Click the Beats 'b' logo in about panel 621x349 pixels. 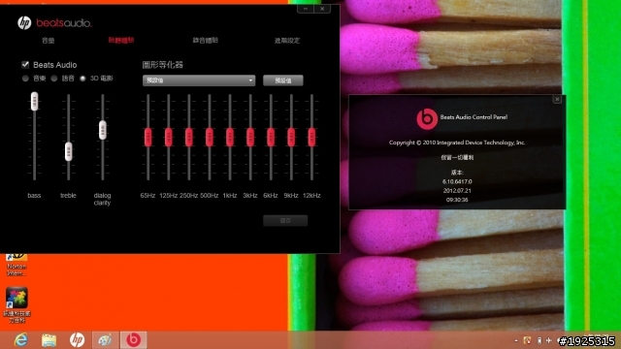[x=427, y=118]
